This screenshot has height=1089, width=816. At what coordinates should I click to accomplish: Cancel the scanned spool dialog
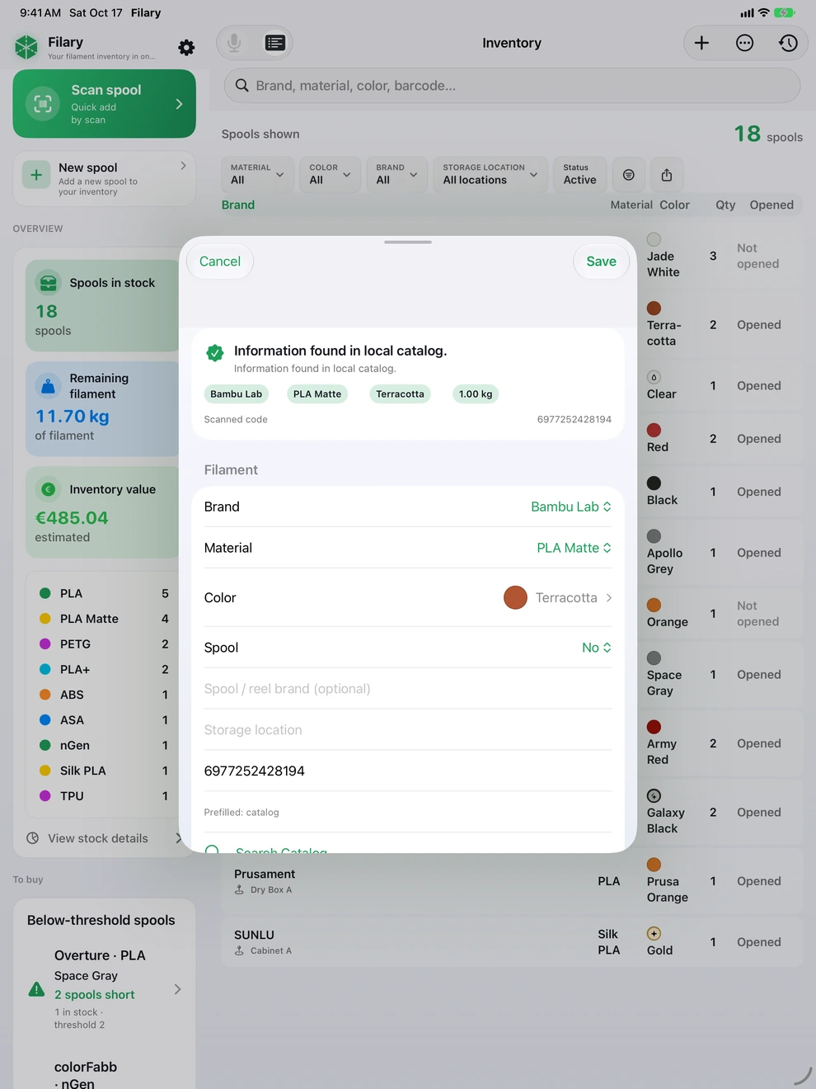tap(220, 262)
